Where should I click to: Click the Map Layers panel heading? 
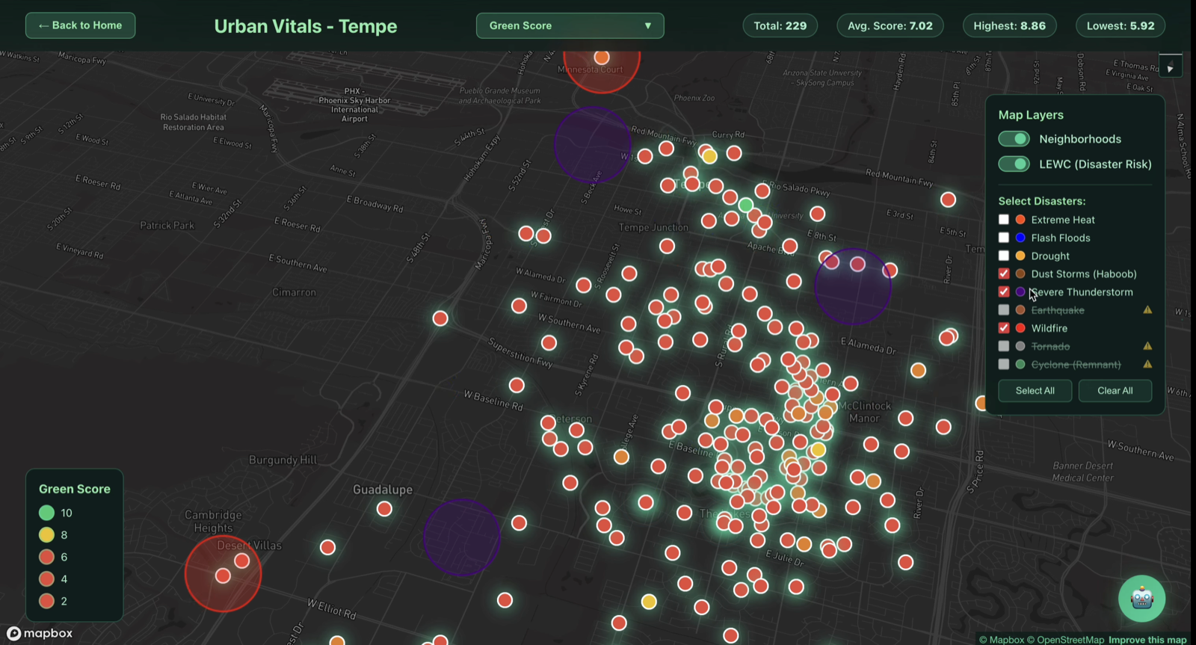pos(1031,115)
